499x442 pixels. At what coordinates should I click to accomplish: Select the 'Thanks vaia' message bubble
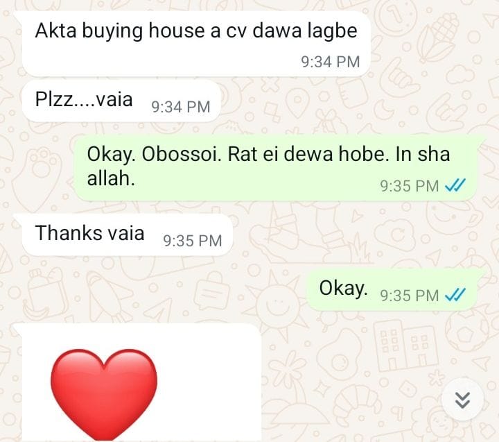pyautogui.click(x=128, y=235)
